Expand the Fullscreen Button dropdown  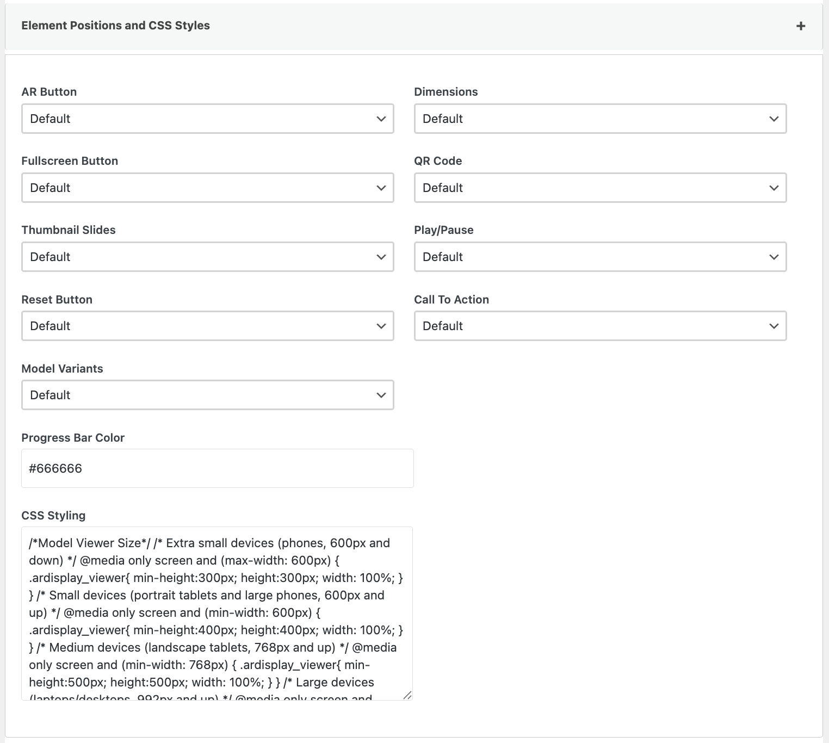(207, 188)
